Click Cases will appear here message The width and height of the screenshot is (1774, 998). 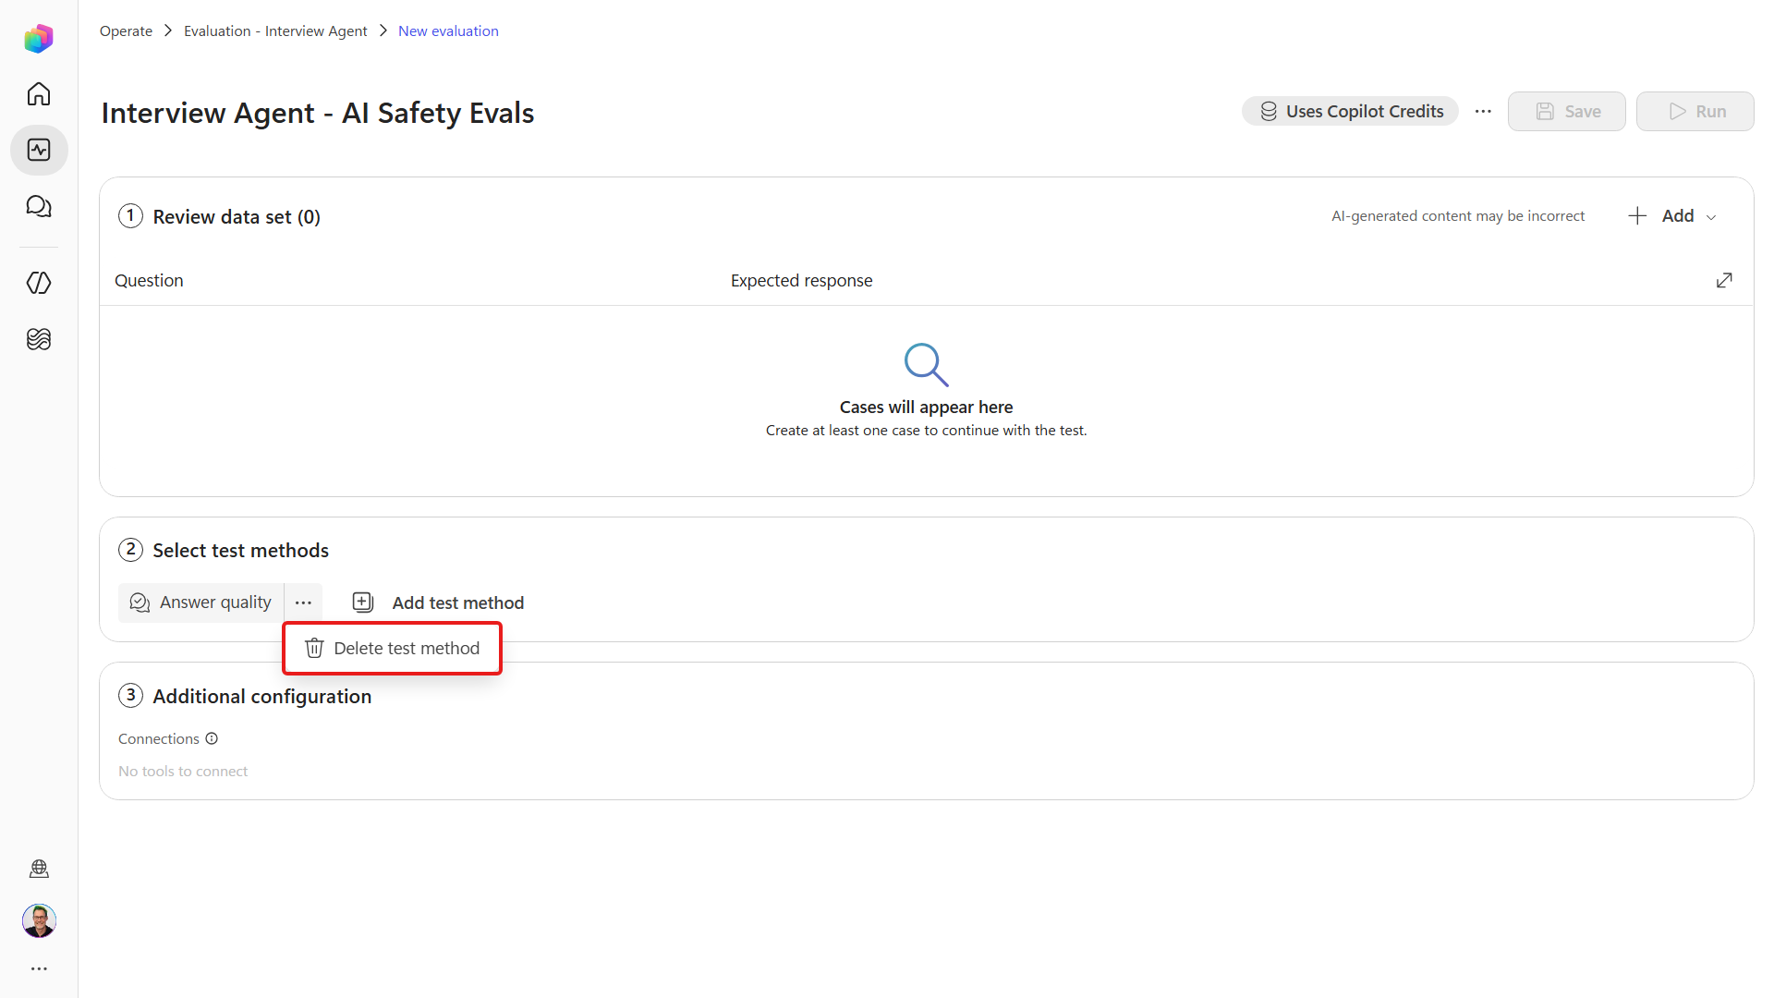[926, 407]
